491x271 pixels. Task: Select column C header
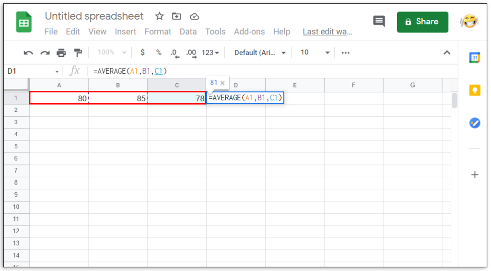pos(177,85)
